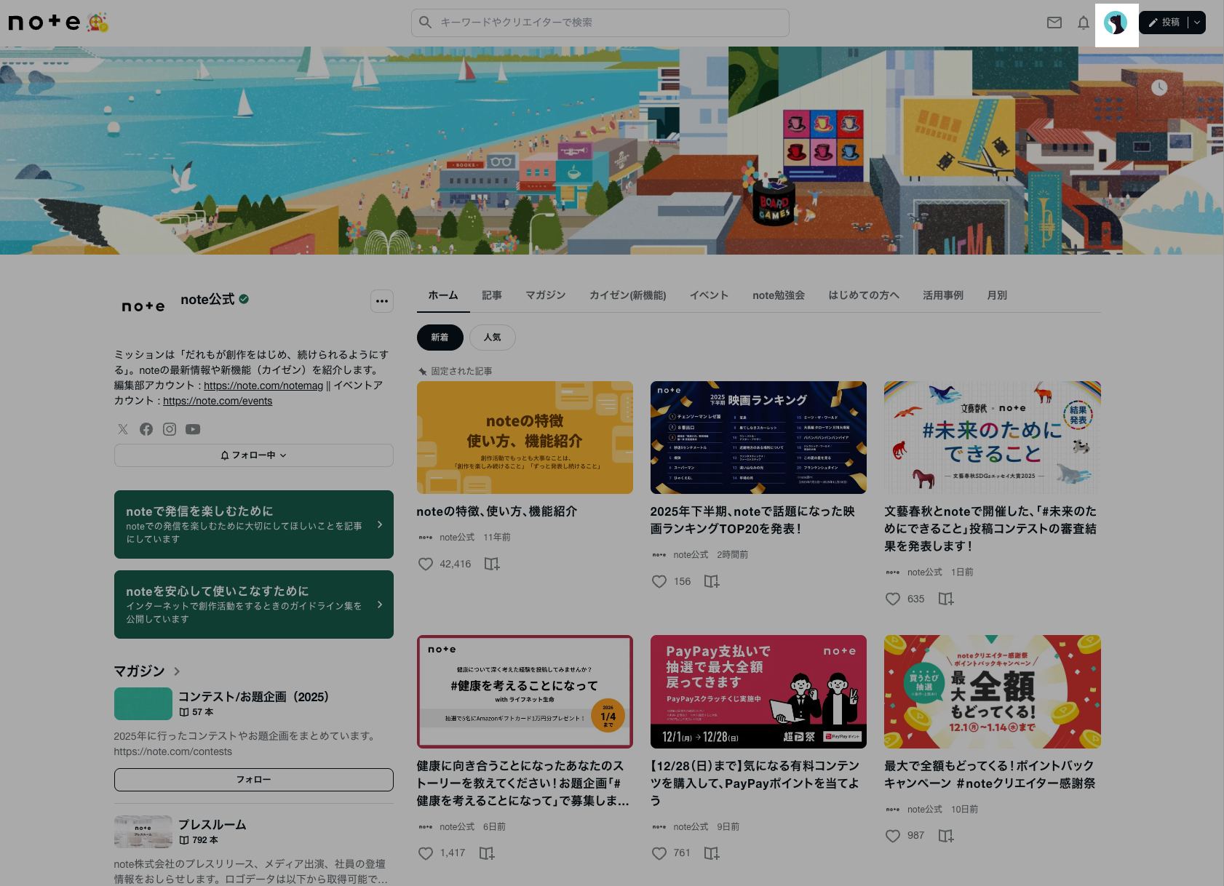This screenshot has height=886, width=1224.
Task: Open the green コンテスト magazine thumbnail
Action: click(143, 703)
